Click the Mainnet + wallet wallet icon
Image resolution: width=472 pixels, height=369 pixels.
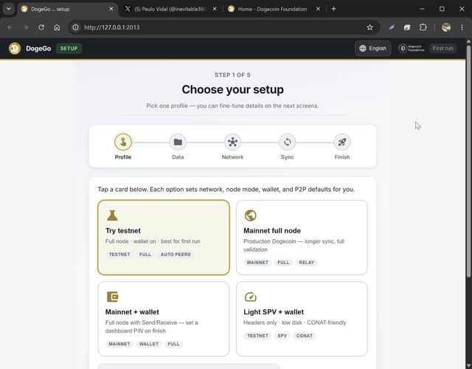[x=113, y=297]
